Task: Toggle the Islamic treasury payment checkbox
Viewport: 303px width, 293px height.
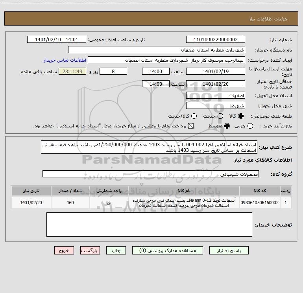Action: (x=191, y=126)
